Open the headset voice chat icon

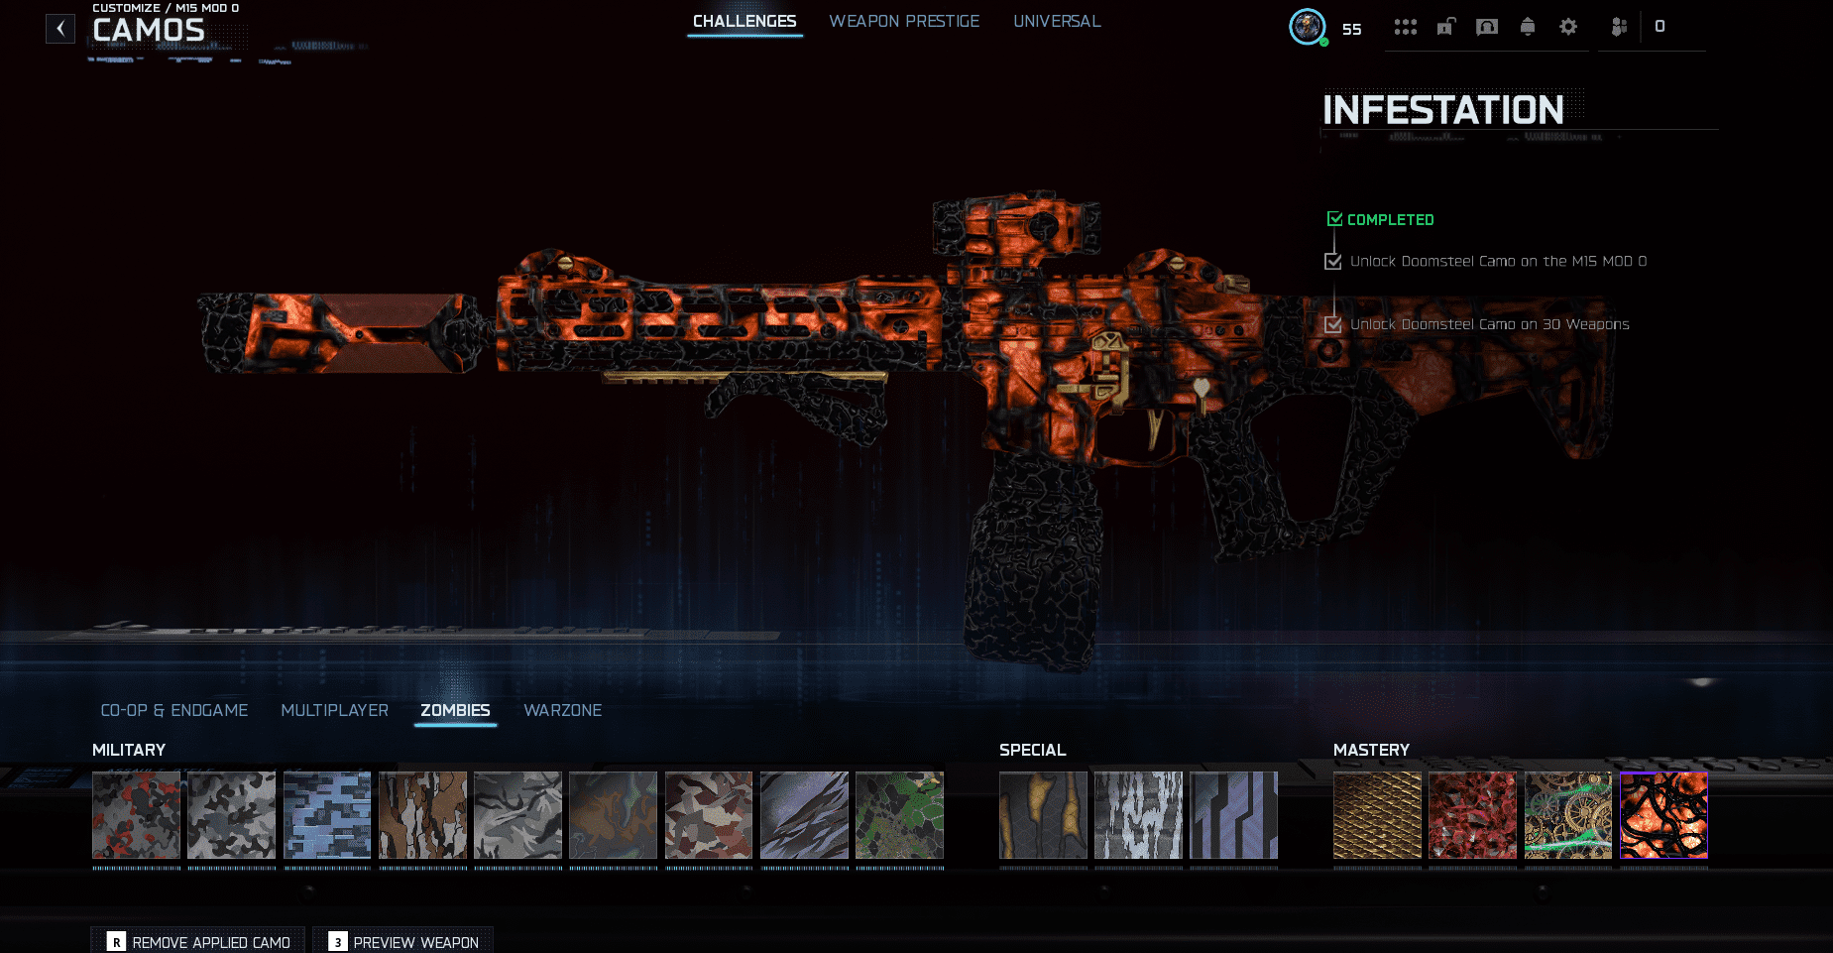(1486, 27)
